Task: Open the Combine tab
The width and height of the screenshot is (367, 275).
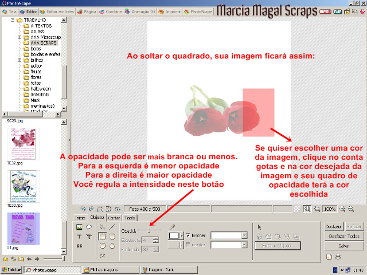Action: tap(110, 11)
